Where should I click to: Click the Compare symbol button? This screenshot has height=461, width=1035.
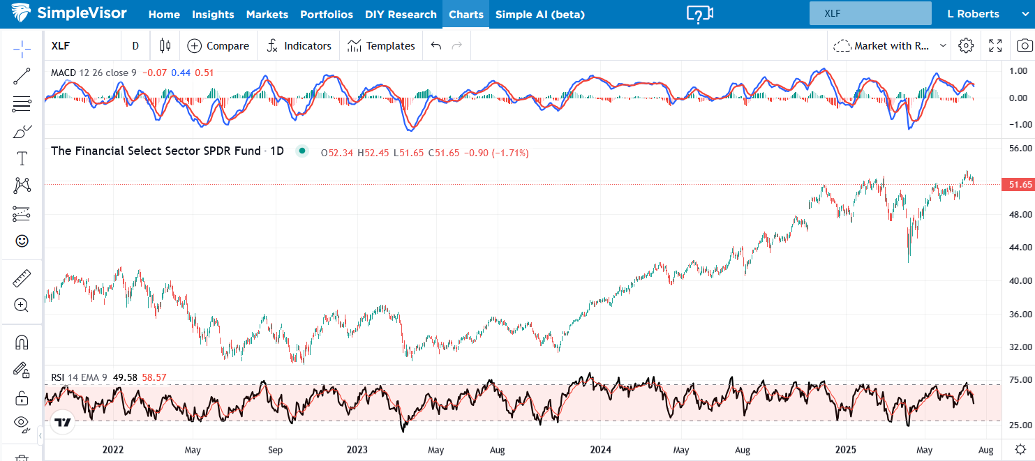pyautogui.click(x=218, y=46)
